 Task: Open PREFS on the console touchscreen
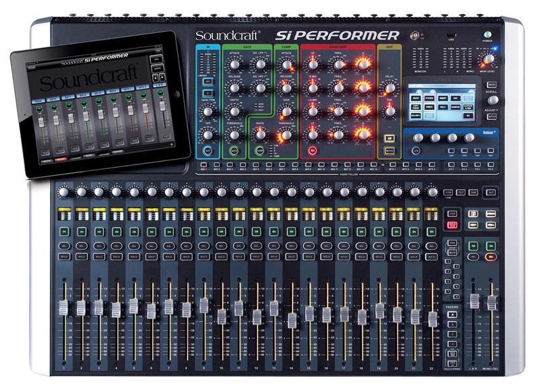429,107
